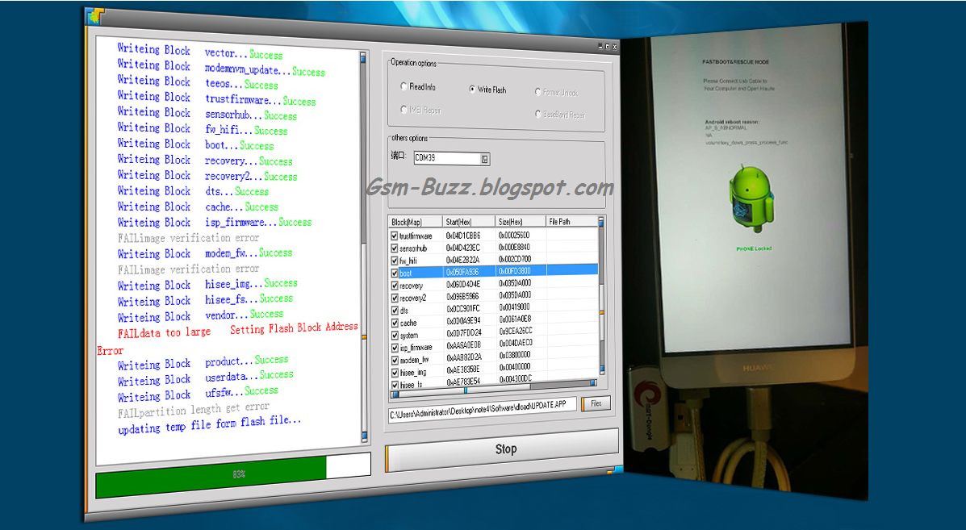Uncheck the cache block checkbox
Screen dimensions: 966x530
point(395,323)
